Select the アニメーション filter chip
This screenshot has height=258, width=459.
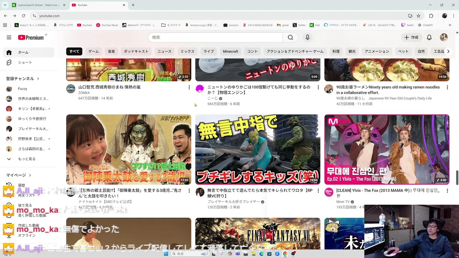point(377,51)
